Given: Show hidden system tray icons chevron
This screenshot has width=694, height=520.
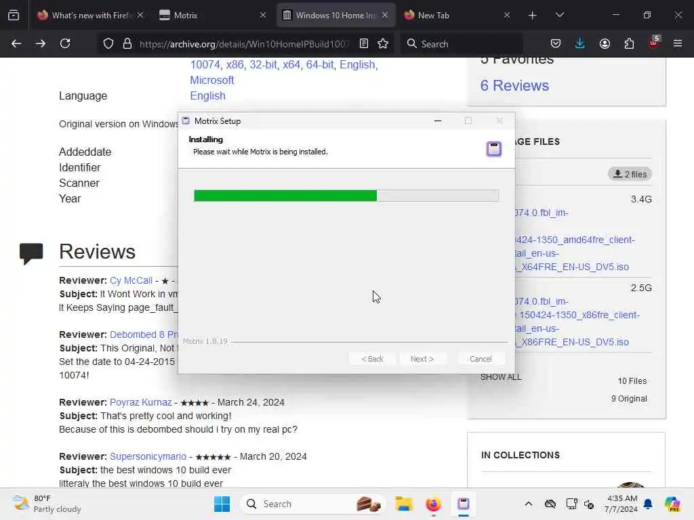Looking at the screenshot, I should 529,504.
